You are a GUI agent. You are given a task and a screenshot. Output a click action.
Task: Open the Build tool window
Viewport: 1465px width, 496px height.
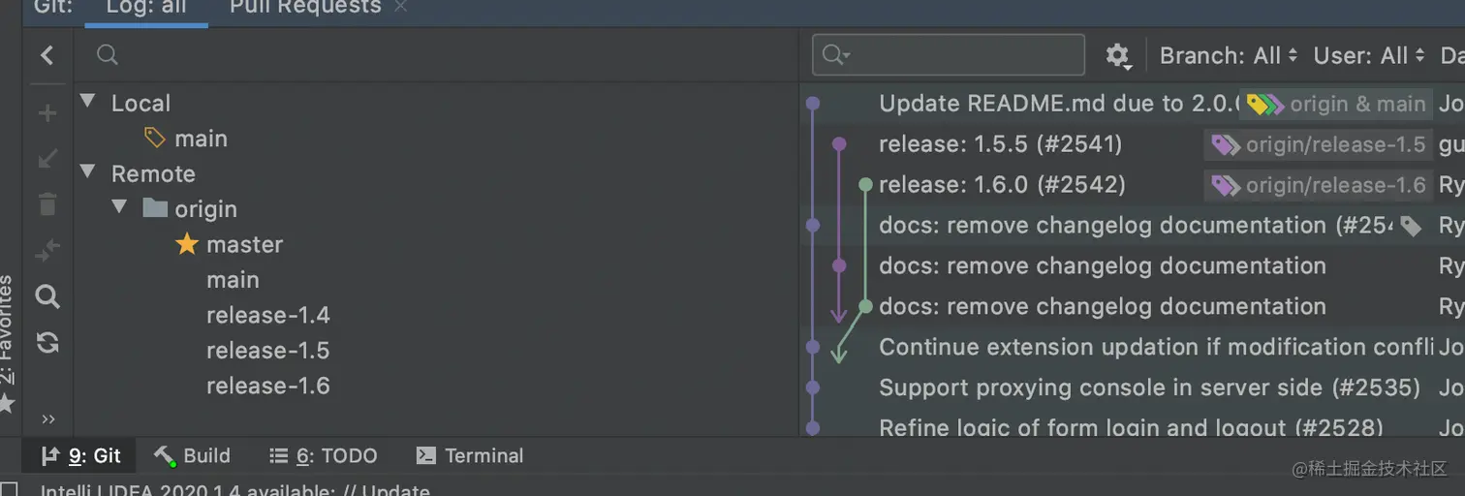point(193,455)
